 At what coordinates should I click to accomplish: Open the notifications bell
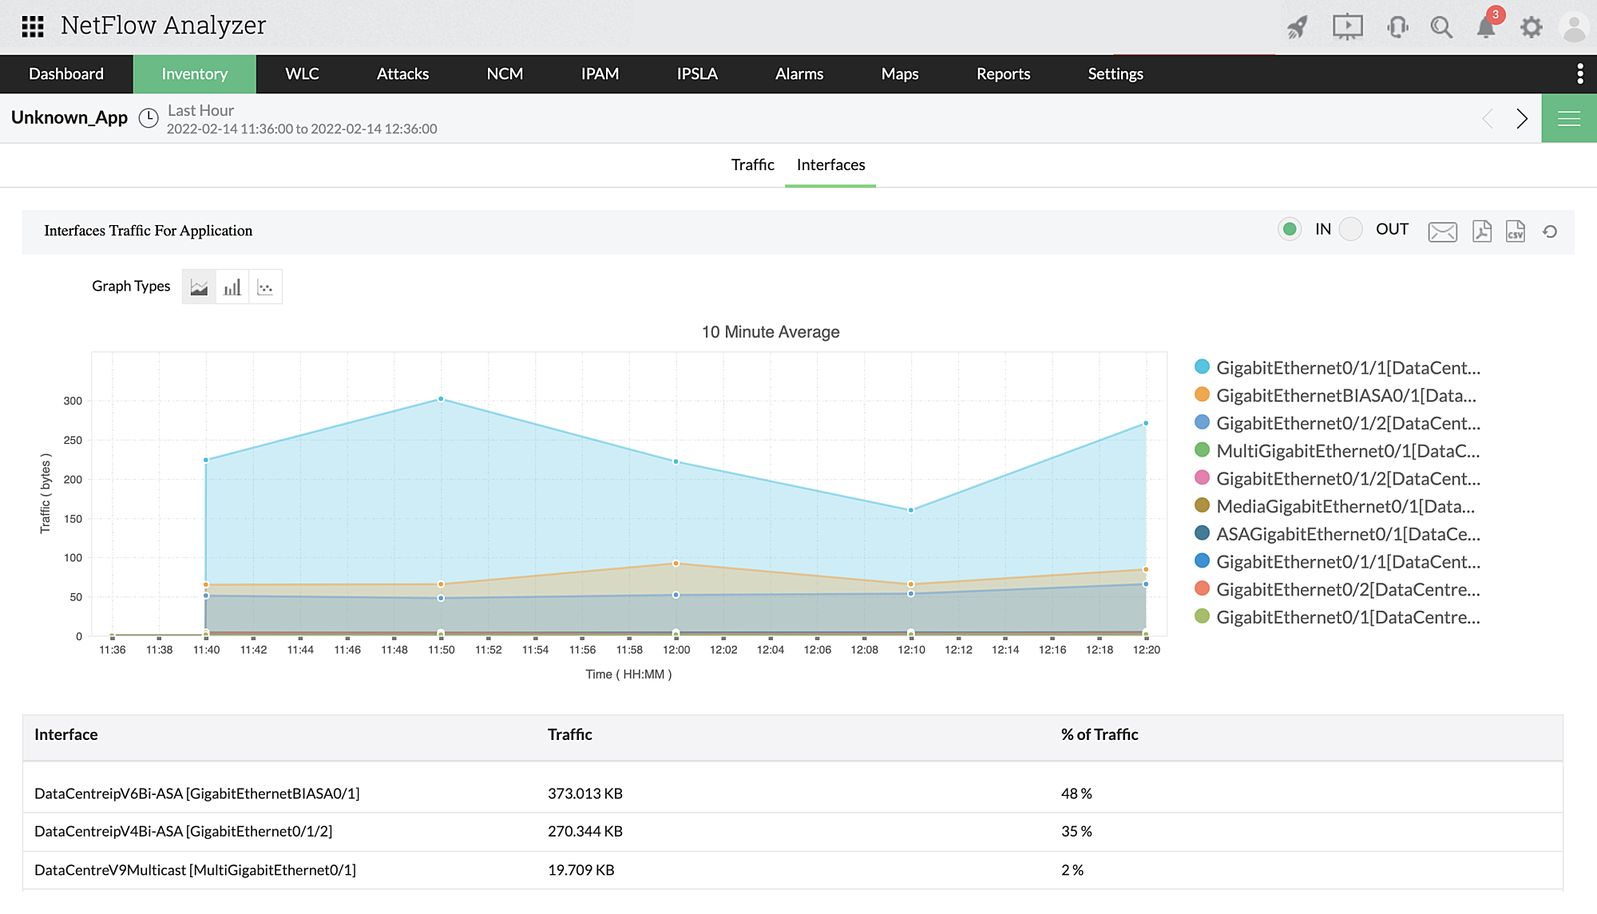point(1486,26)
